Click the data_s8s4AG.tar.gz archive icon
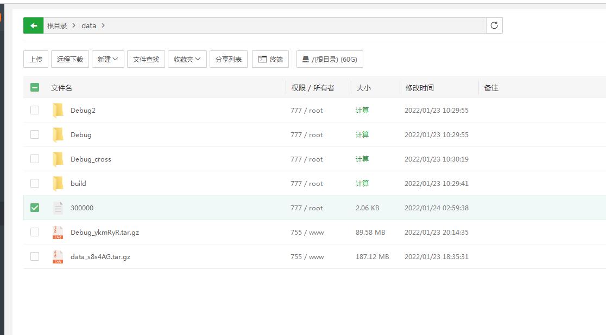 pyautogui.click(x=58, y=257)
